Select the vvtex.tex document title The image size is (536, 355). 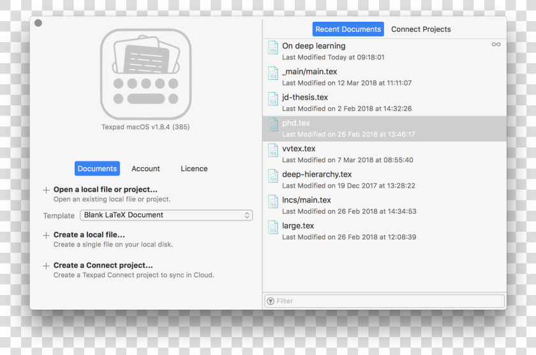[299, 148]
